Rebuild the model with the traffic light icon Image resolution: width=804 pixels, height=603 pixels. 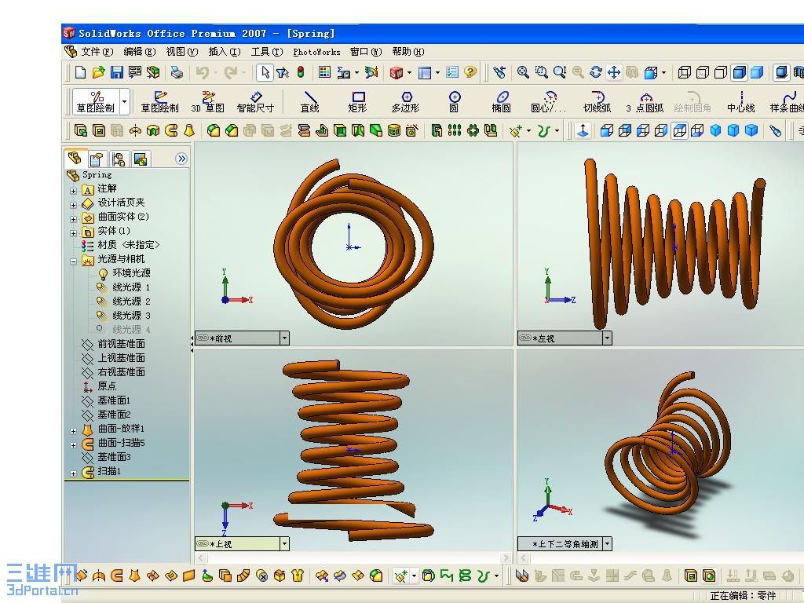coord(301,72)
